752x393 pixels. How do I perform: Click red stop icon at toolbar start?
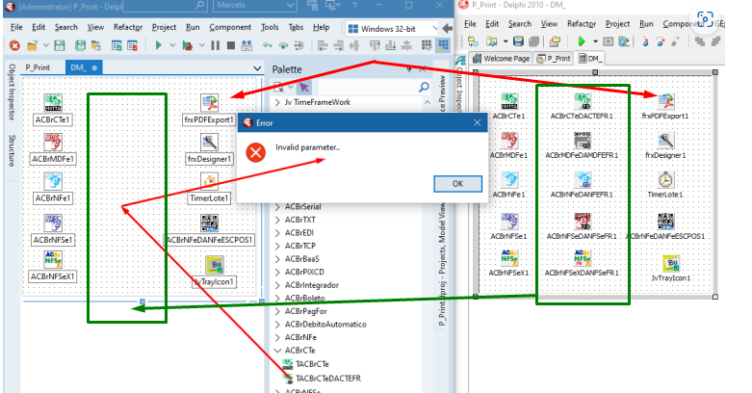pos(14,45)
